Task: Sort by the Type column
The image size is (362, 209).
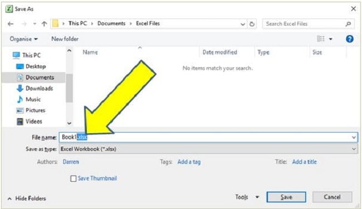Action: pyautogui.click(x=263, y=52)
